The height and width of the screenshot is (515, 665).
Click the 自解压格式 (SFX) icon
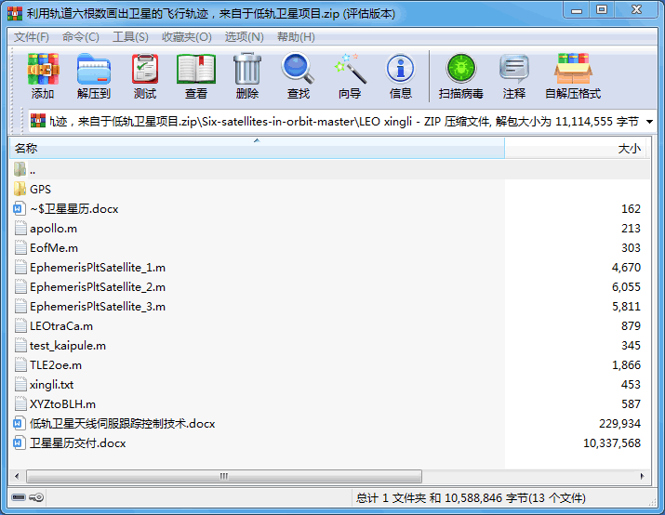[573, 68]
